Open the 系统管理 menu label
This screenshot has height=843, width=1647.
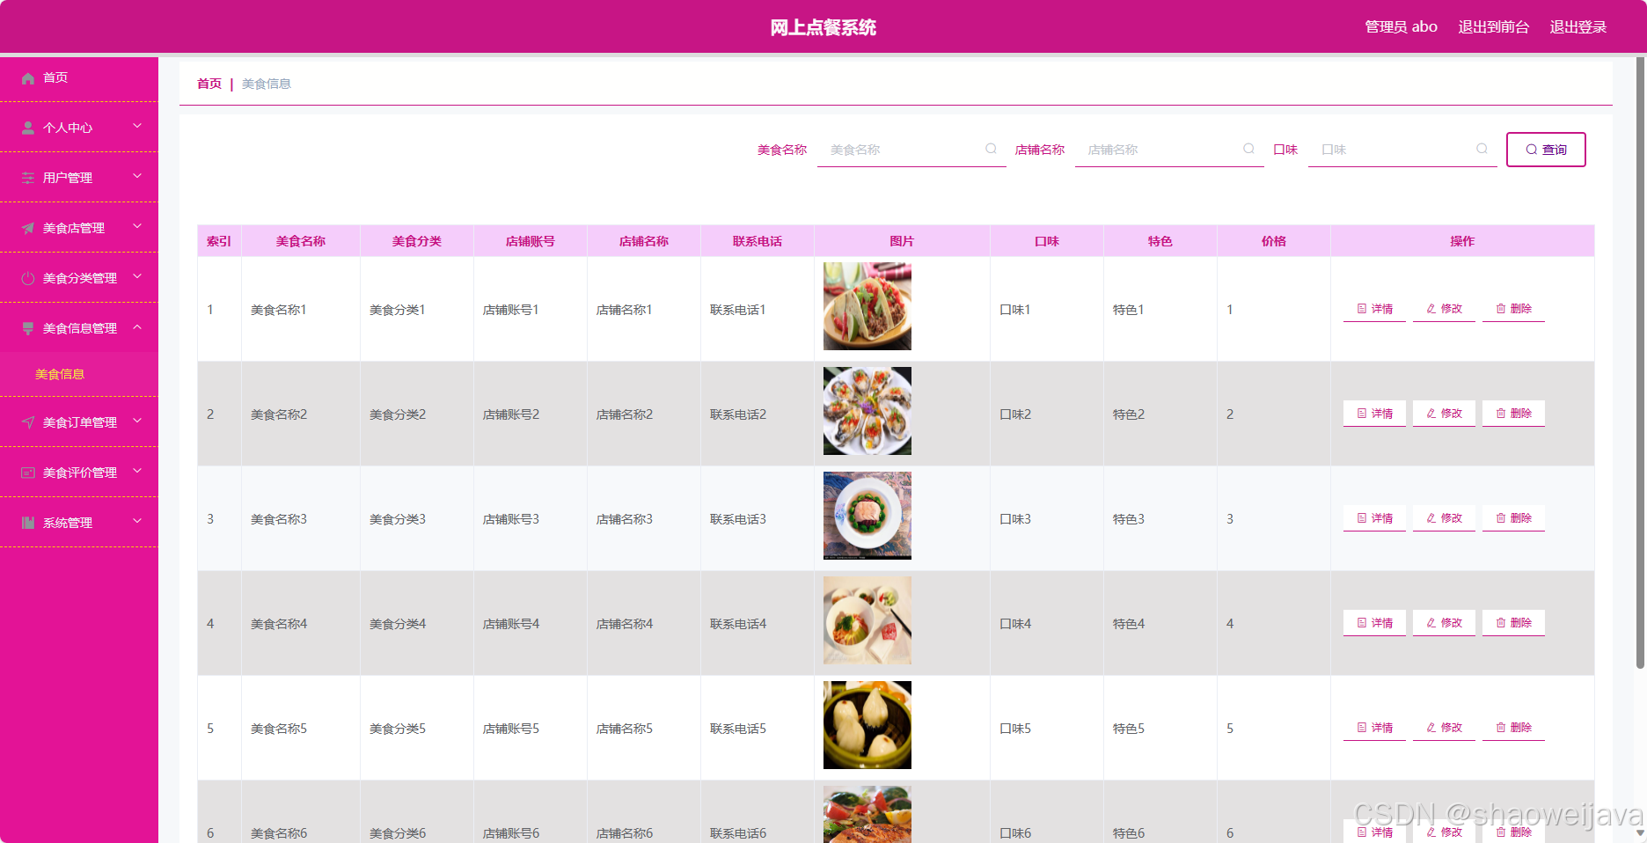(68, 523)
